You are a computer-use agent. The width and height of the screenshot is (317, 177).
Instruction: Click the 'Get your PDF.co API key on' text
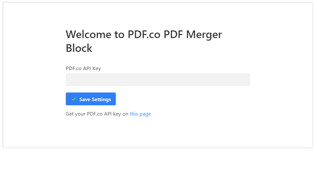97,114
